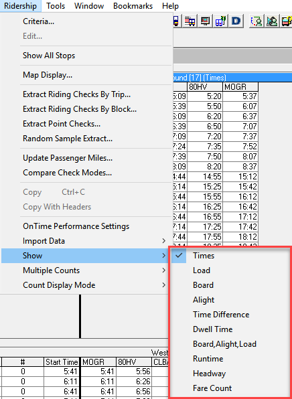Click the blue D toolbar icon
The image size is (292, 399).
point(236,21)
